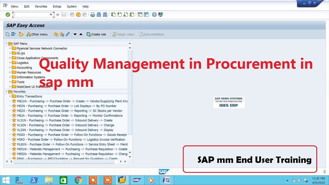Click the Move Favorites Up arrow
The width and height of the screenshot is (329, 185).
(x=81, y=34)
